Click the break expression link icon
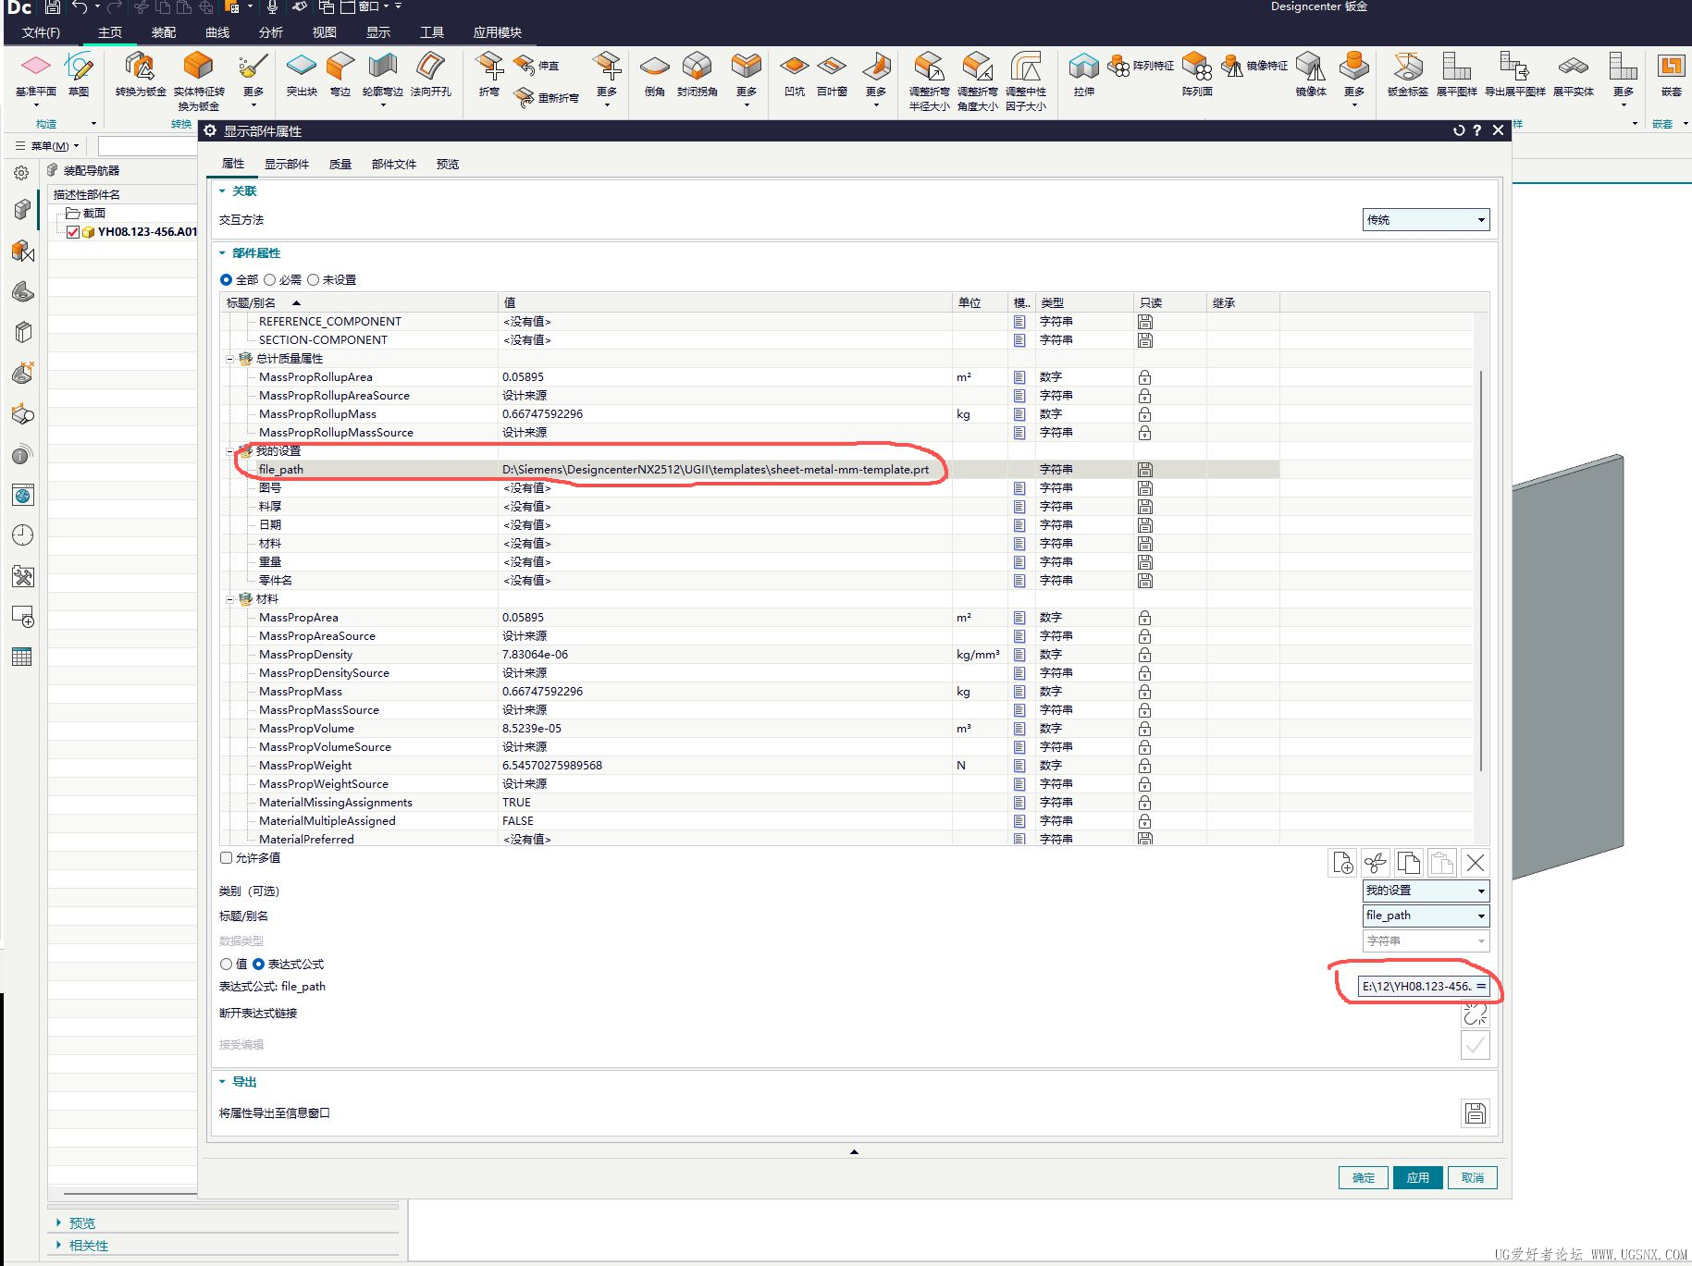Viewport: 1692px width, 1266px height. (x=1476, y=1014)
